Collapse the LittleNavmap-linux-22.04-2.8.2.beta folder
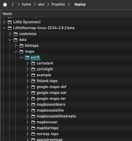 coord(4,28)
